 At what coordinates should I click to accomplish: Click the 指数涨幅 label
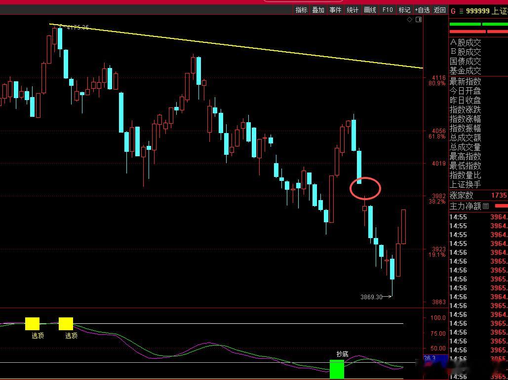coord(465,119)
